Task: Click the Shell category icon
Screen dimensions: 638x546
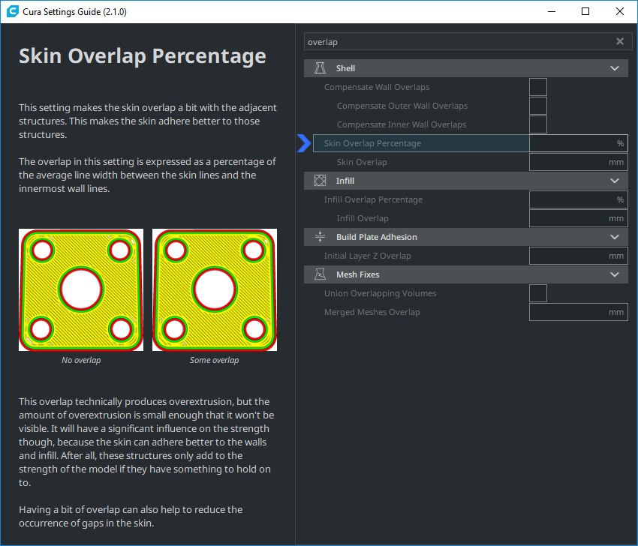Action: tap(320, 68)
